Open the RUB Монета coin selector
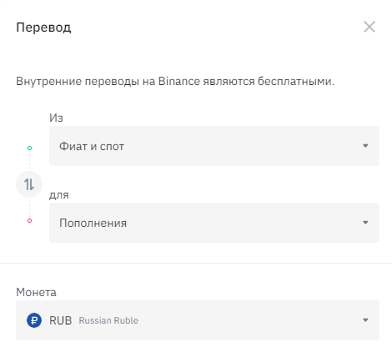This screenshot has height=352, width=392. tap(198, 320)
